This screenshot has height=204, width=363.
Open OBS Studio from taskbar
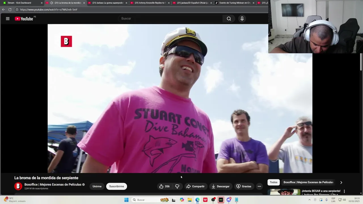click(213, 200)
